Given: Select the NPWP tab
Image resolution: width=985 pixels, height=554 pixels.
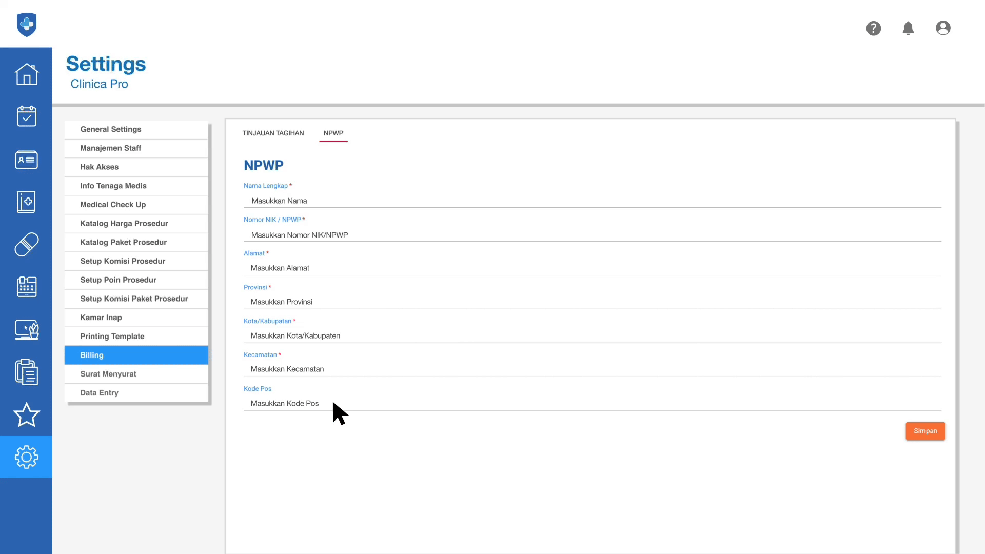Looking at the screenshot, I should coord(333,133).
